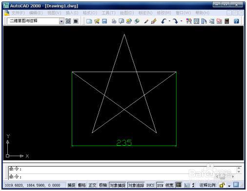Toggle DYN dynamic input

(x=160, y=185)
